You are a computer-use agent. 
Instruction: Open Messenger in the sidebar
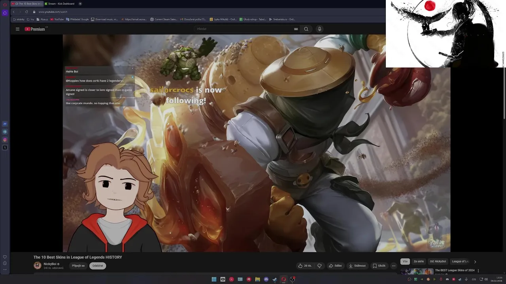coord(5,124)
